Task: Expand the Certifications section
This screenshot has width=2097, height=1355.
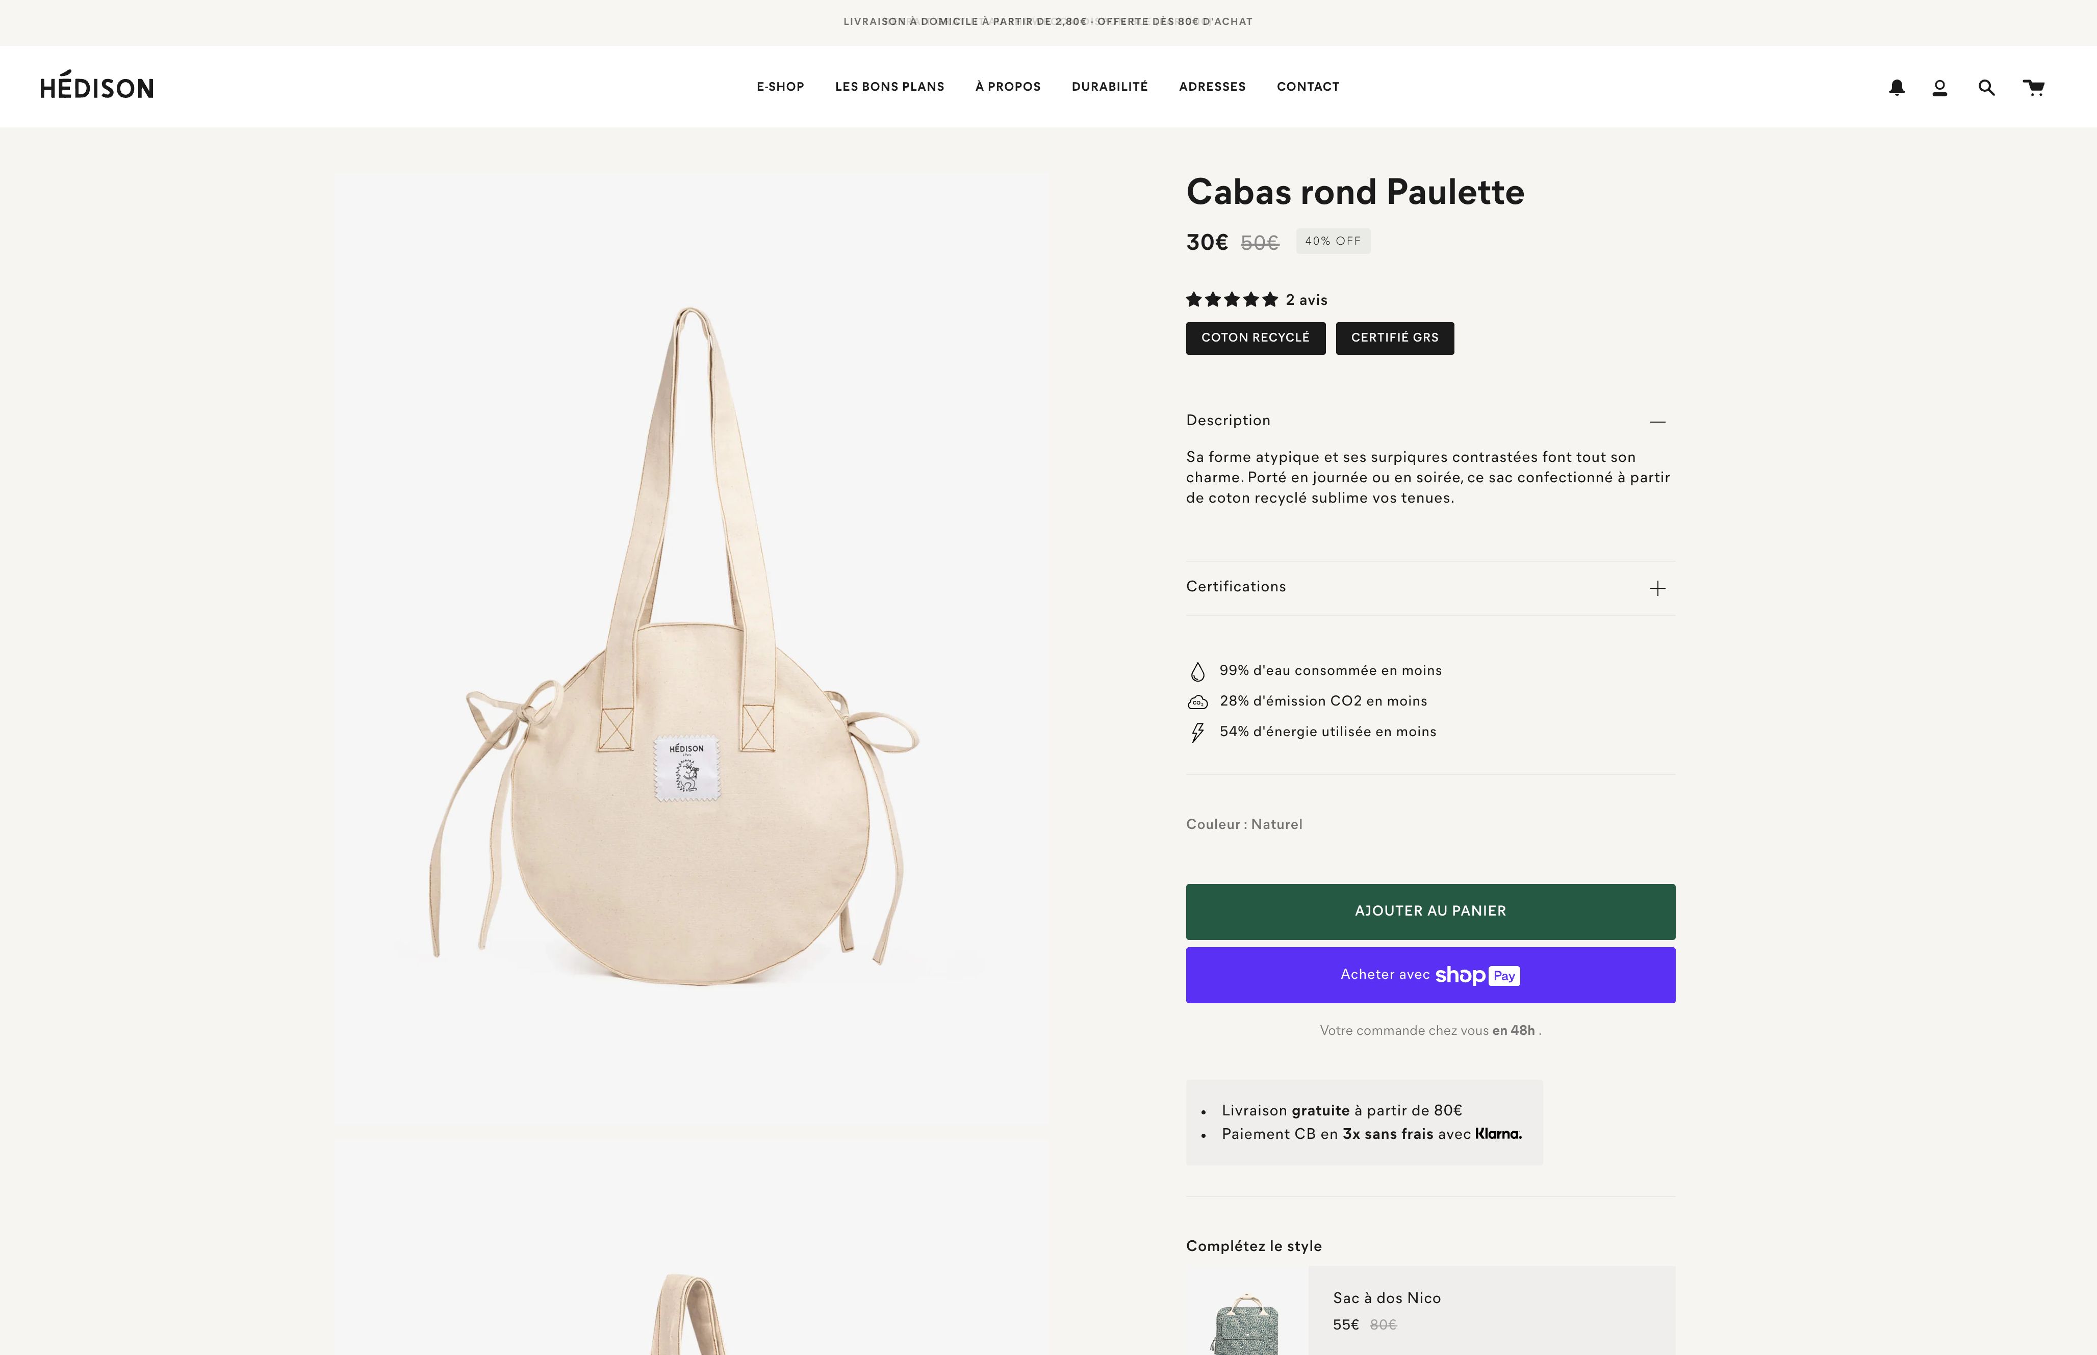Action: point(1657,588)
